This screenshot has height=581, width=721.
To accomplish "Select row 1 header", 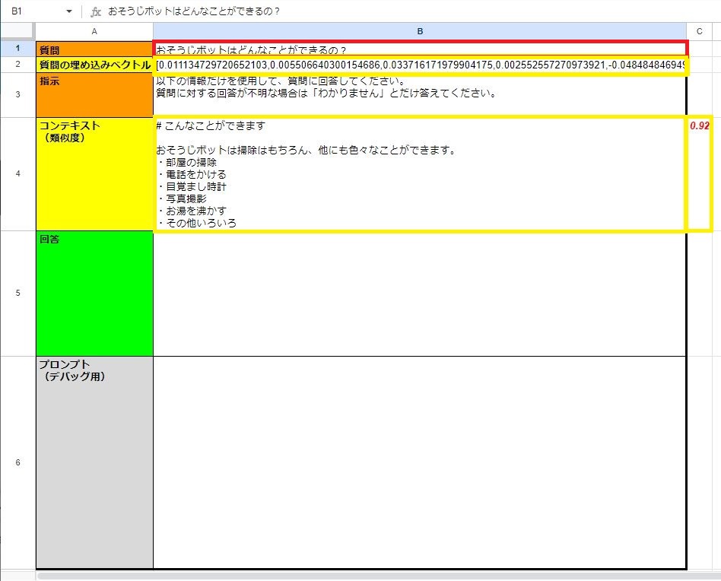I will [x=17, y=49].
